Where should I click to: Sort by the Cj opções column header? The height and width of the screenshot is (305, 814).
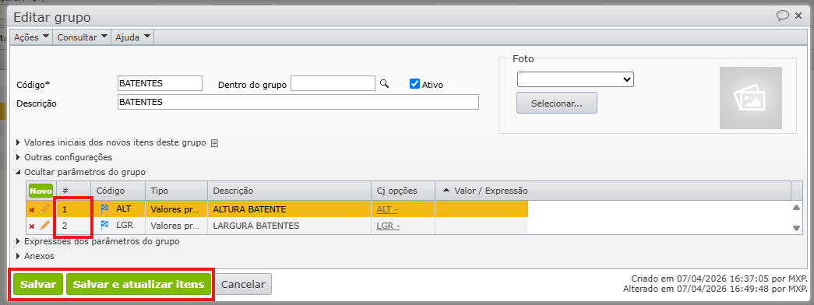point(403,191)
